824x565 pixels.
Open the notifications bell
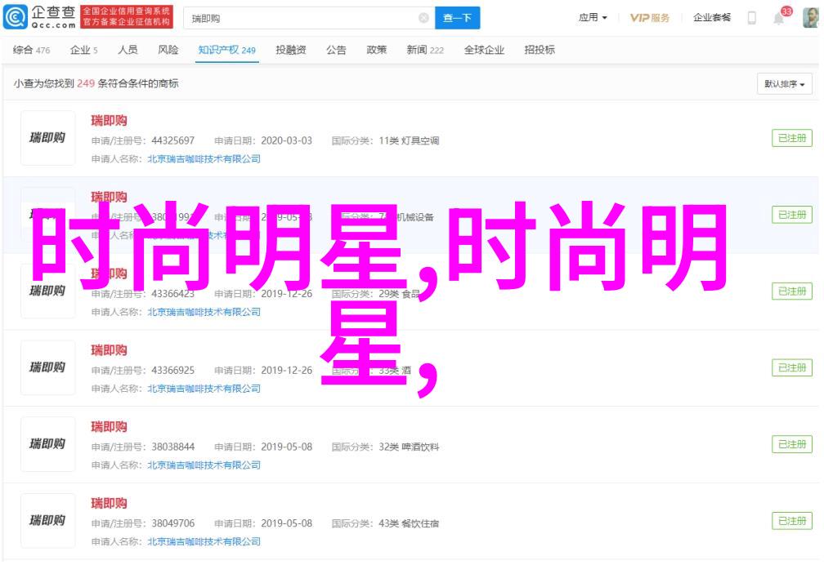pyautogui.click(x=779, y=19)
